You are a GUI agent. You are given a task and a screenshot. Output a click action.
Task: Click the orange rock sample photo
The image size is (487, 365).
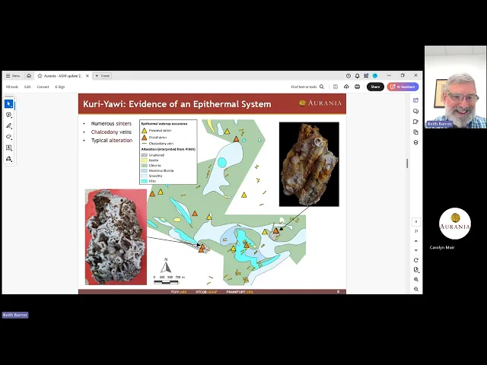pos(309,164)
